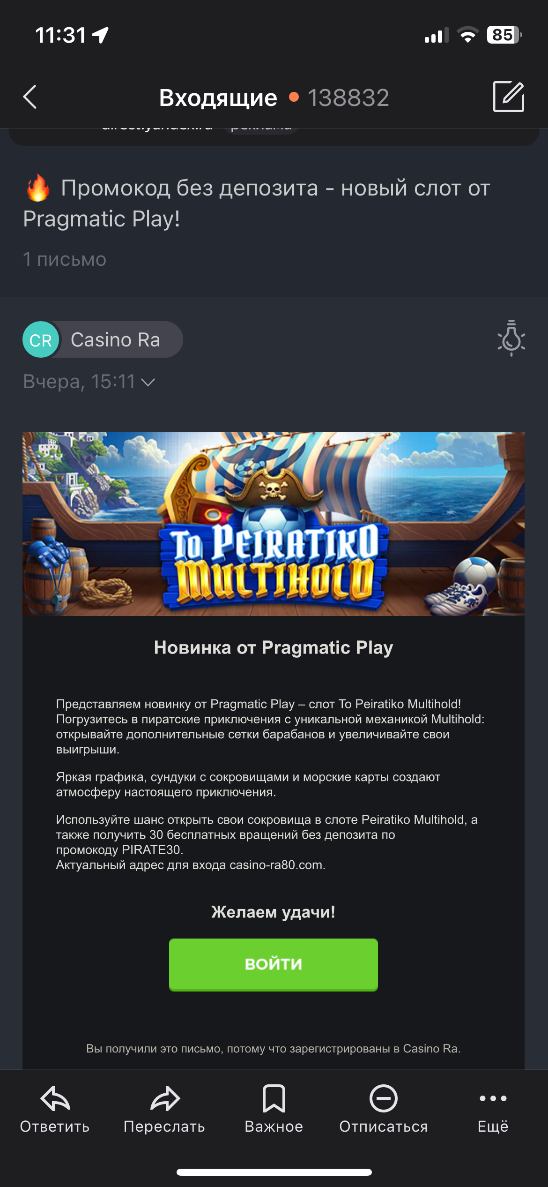Tap the casino-ra80.com address link
The image size is (548, 1187).
point(276,865)
